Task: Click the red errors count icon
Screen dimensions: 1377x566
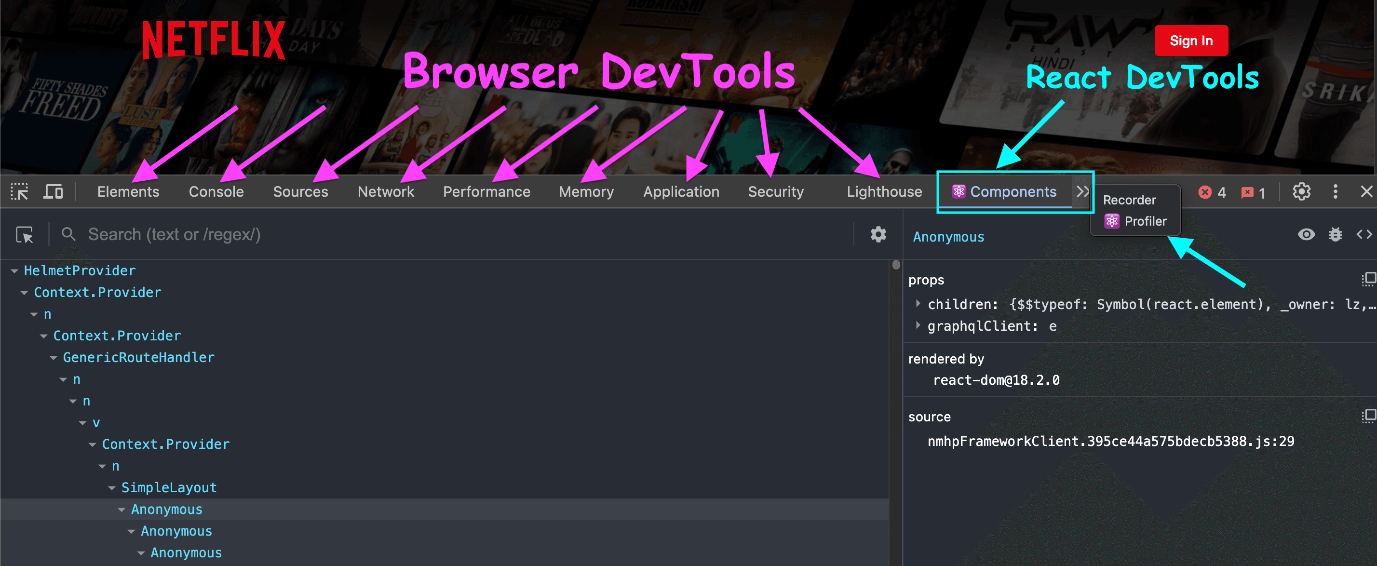Action: [x=1205, y=192]
